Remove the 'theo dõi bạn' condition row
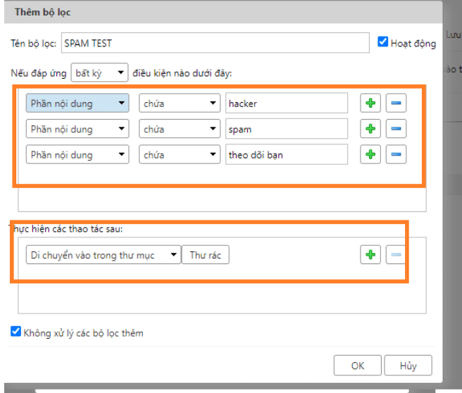 [396, 154]
